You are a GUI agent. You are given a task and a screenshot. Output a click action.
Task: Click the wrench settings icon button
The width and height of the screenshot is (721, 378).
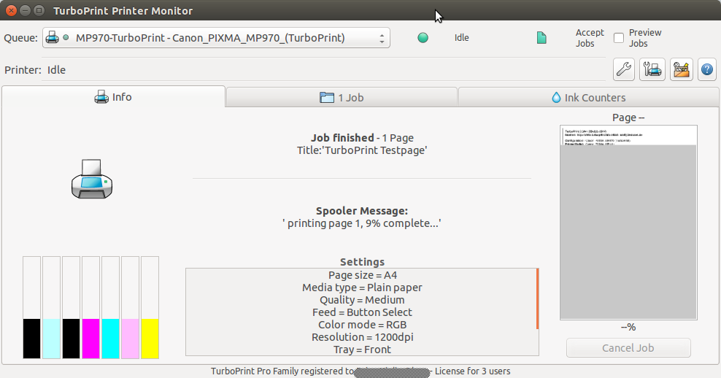coord(624,69)
